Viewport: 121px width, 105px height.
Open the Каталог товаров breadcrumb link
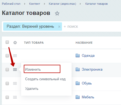tap(96, 4)
